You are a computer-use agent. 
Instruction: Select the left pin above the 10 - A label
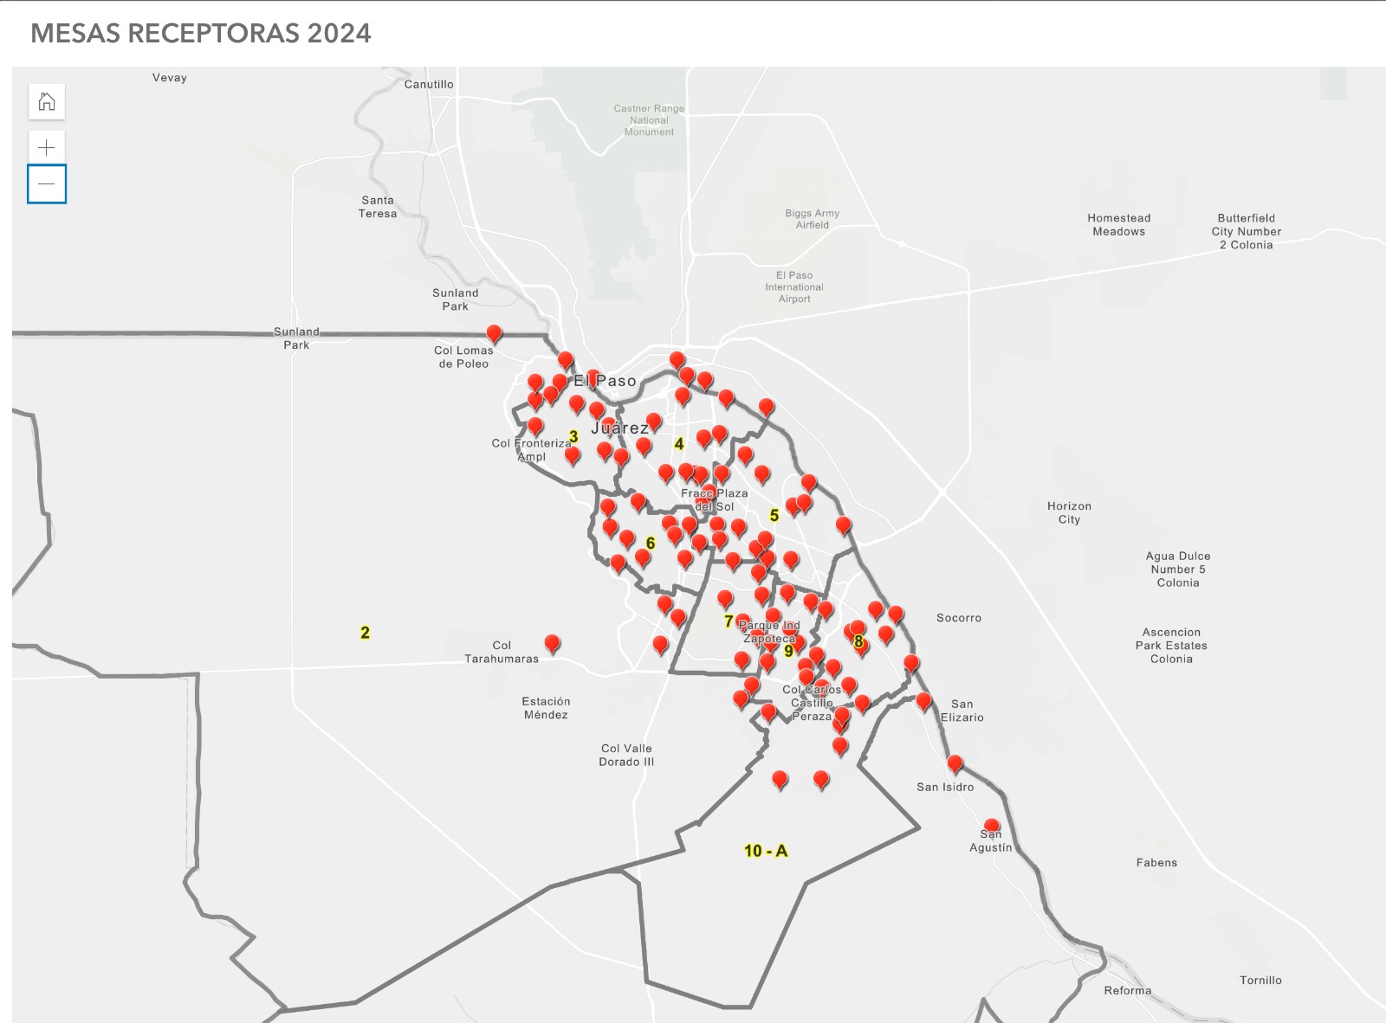pyautogui.click(x=780, y=779)
